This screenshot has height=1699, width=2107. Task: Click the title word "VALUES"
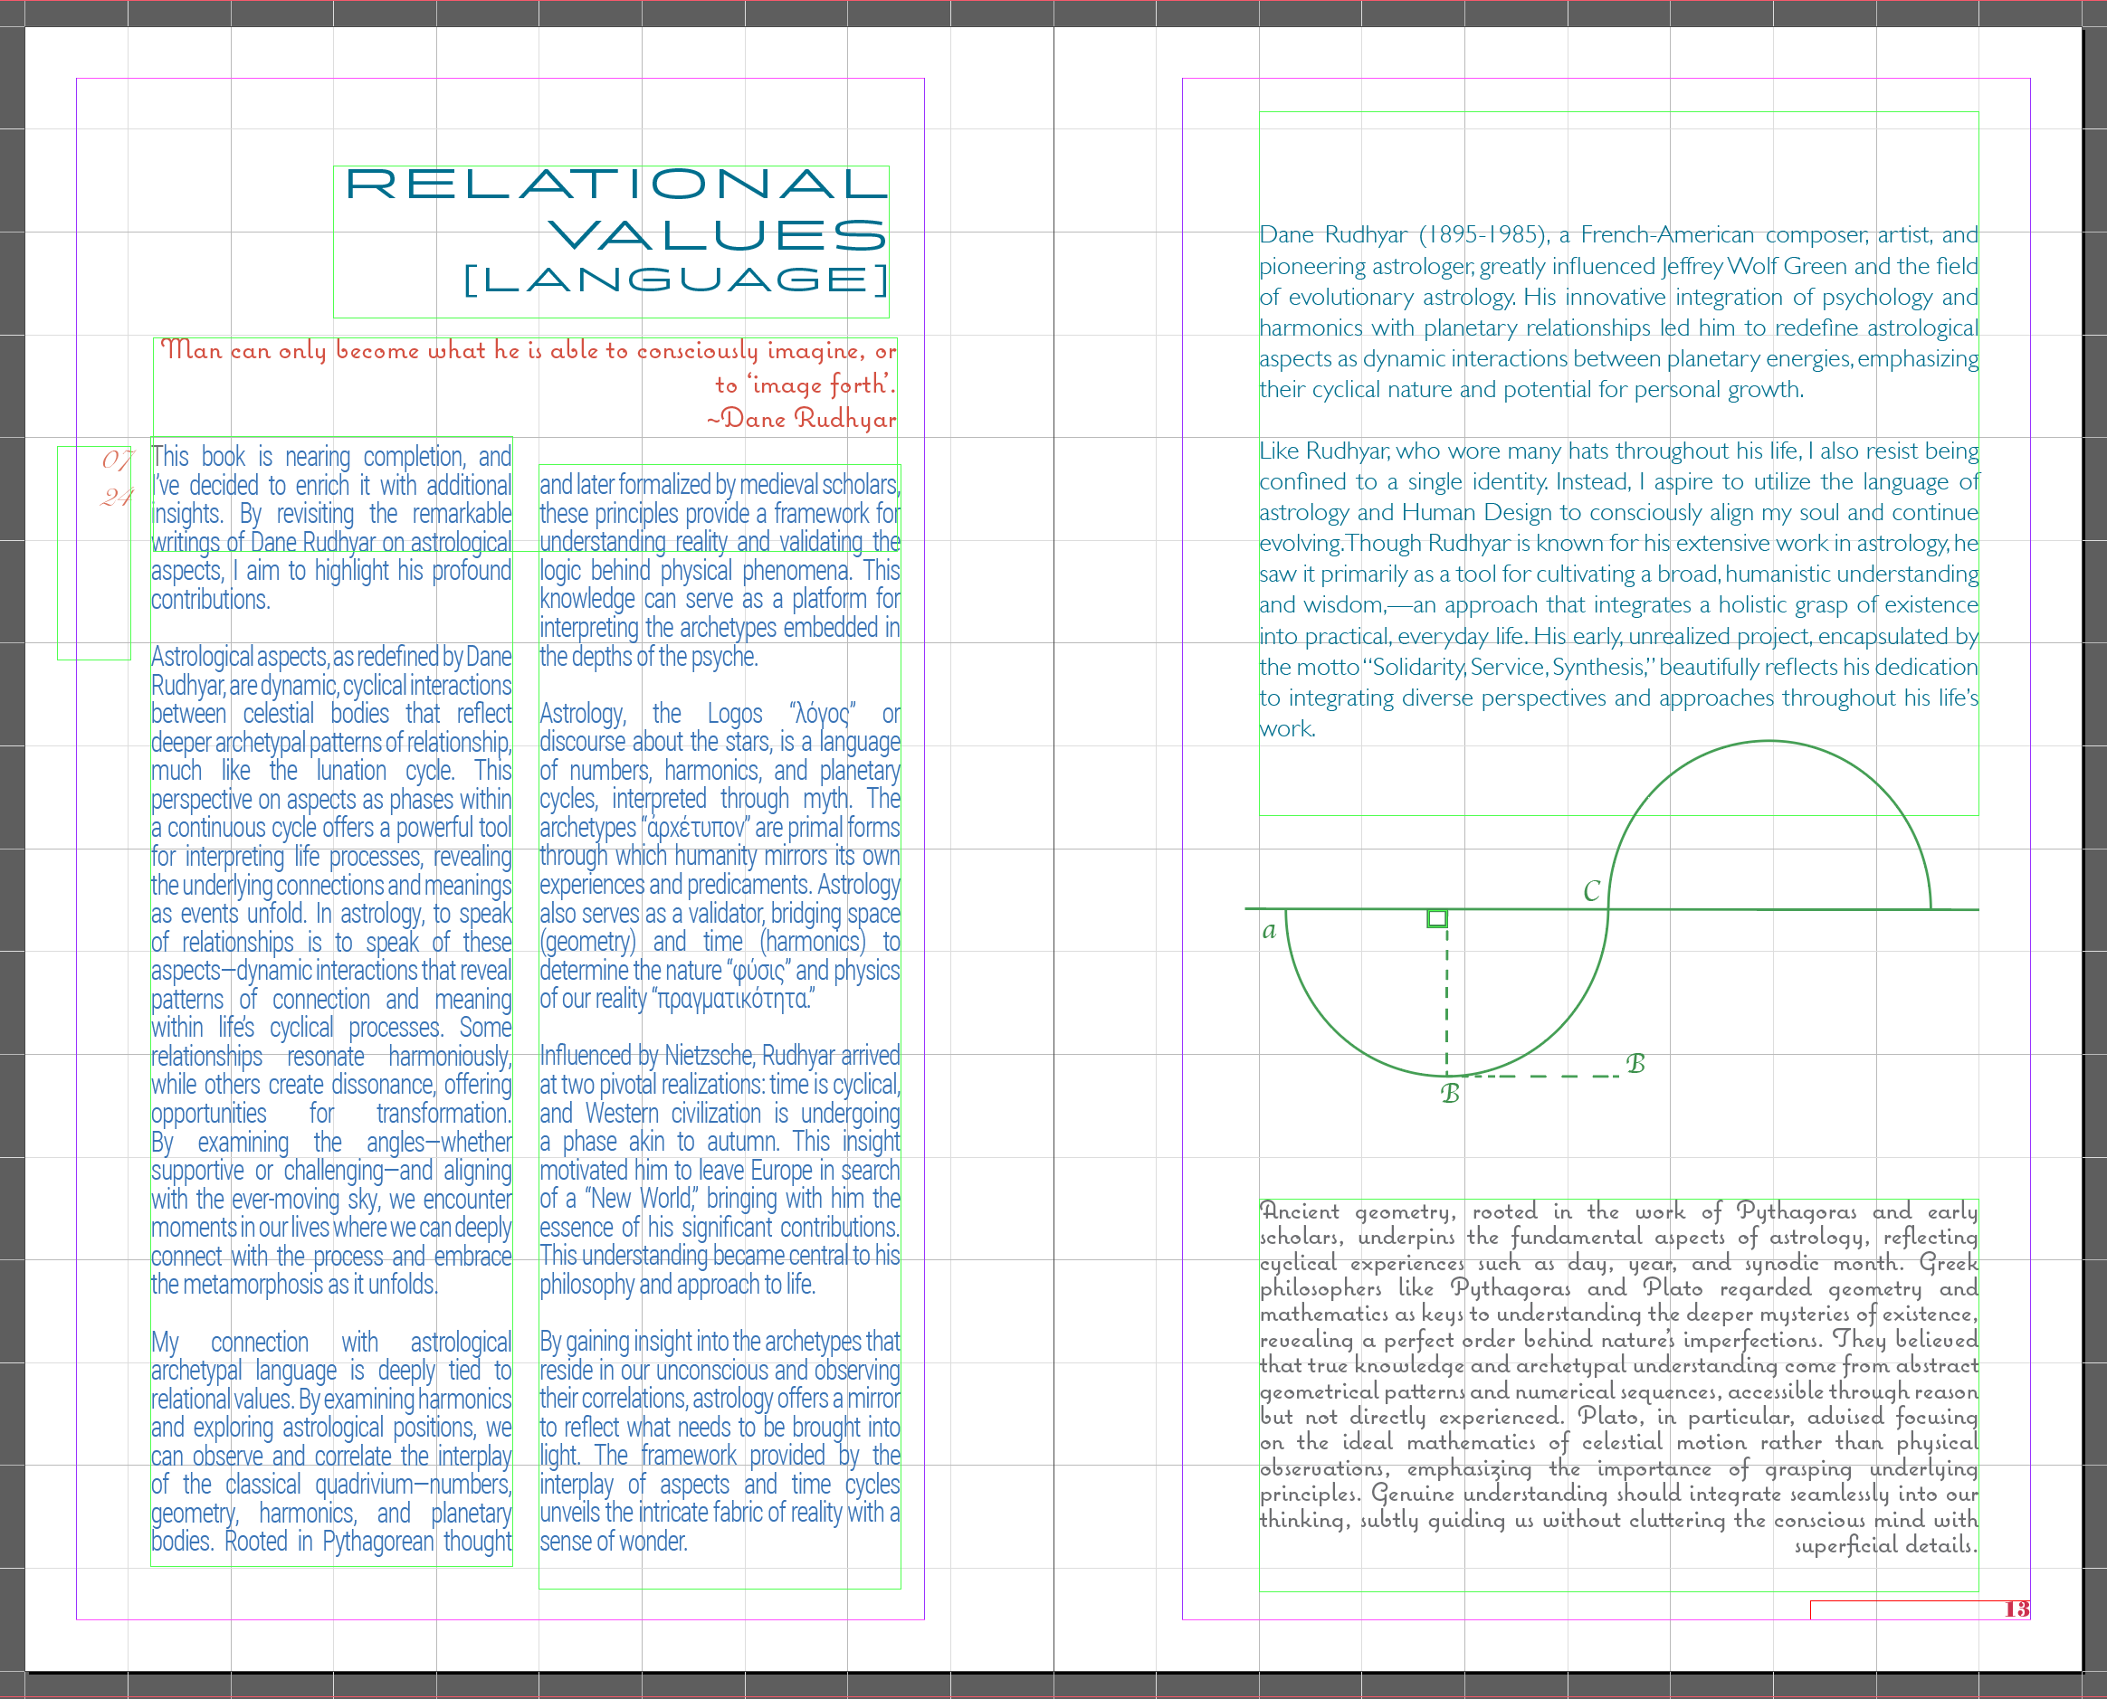click(x=717, y=235)
